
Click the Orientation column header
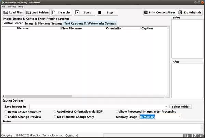(x=114, y=28)
